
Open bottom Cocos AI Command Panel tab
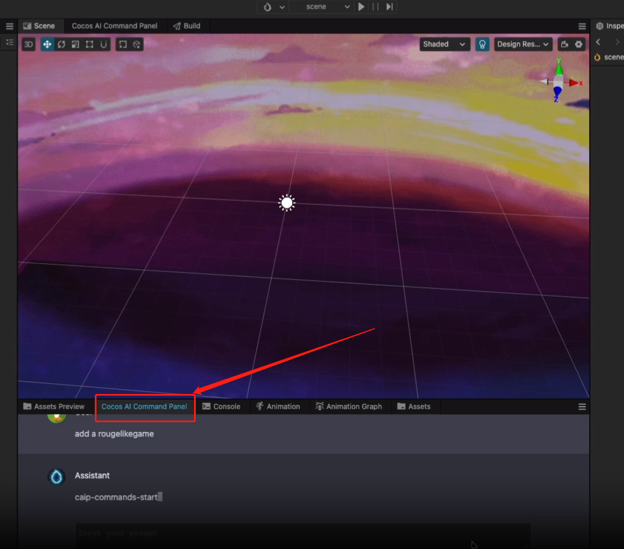pos(144,406)
